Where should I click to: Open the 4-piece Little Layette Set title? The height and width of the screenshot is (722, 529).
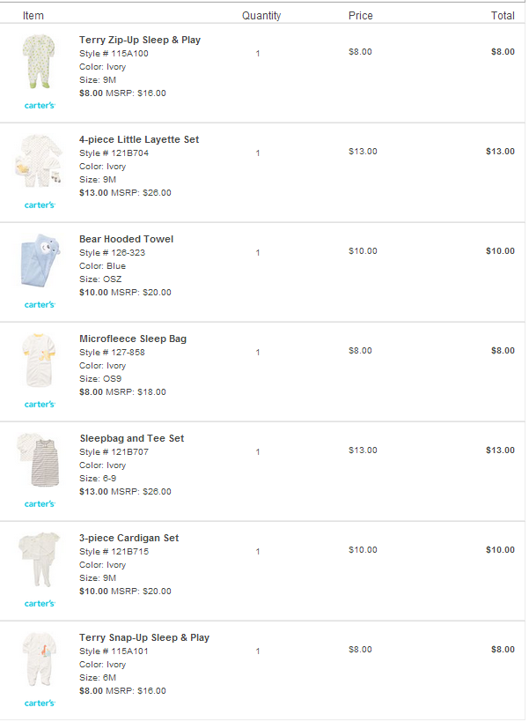pyautogui.click(x=139, y=139)
